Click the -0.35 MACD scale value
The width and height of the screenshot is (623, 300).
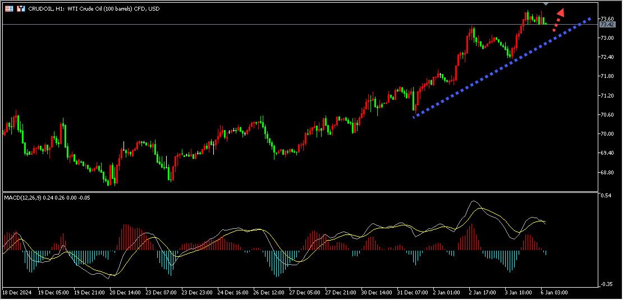[x=606, y=284]
